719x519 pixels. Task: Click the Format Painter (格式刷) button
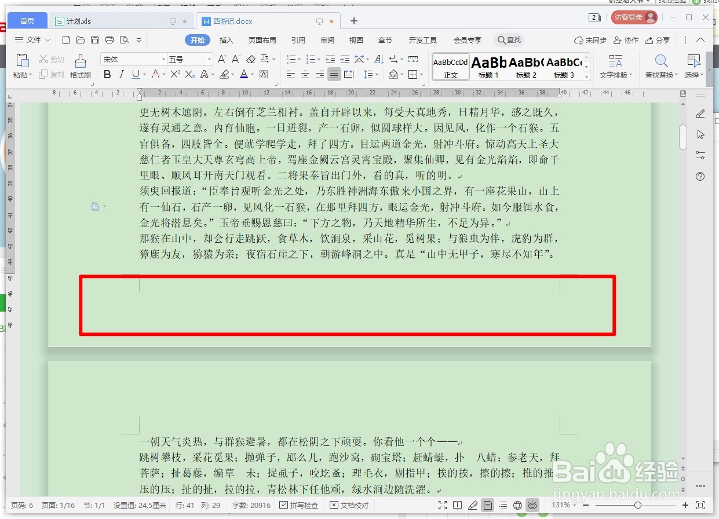pos(81,66)
